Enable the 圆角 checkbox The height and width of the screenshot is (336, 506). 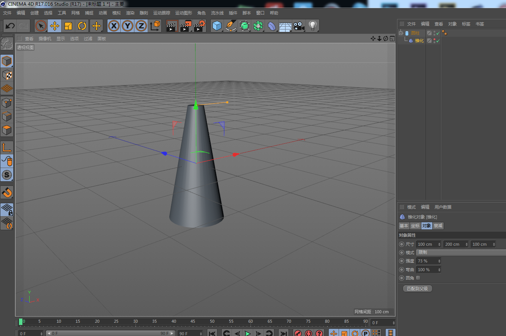[418, 278]
